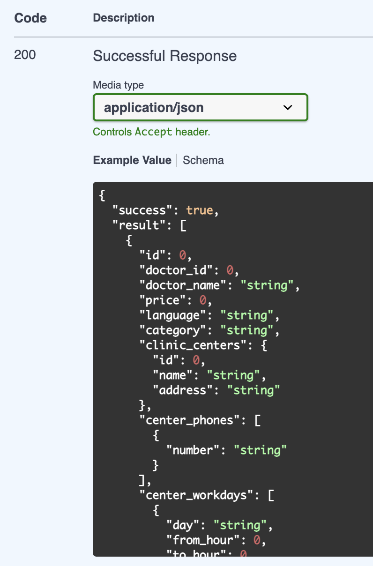373x566 pixels.
Task: Click the Code column header
Action: [x=30, y=18]
